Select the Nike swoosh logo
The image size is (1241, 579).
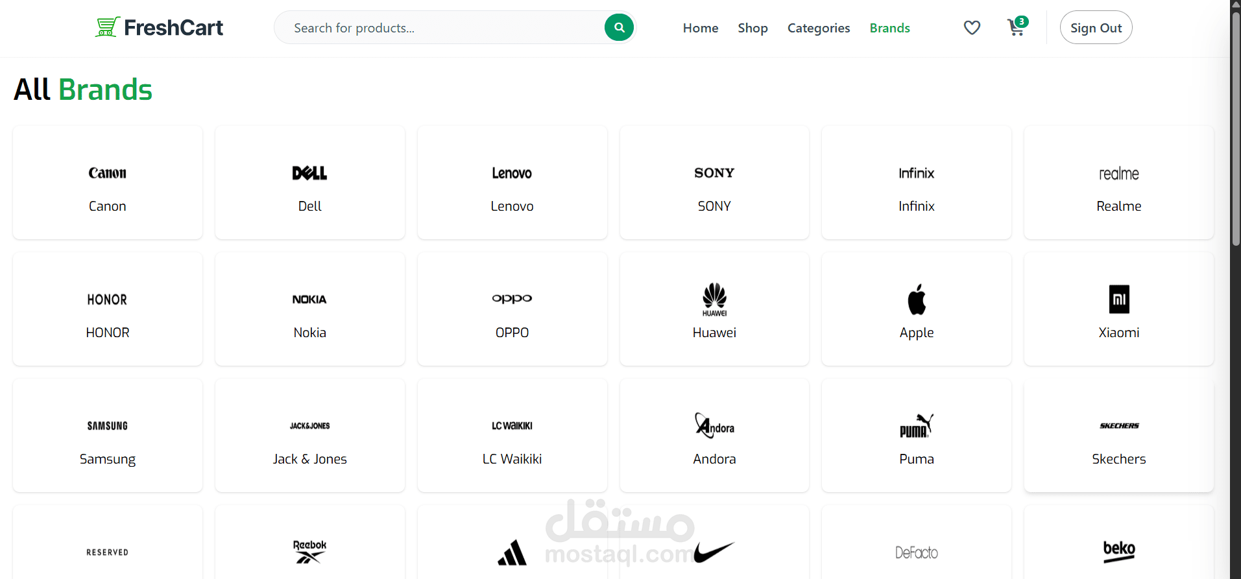pos(714,552)
